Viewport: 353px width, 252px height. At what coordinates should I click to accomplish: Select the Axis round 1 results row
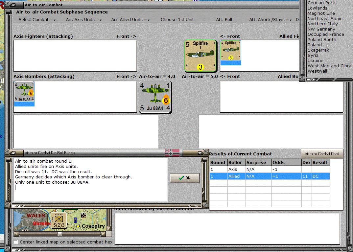click(270, 170)
